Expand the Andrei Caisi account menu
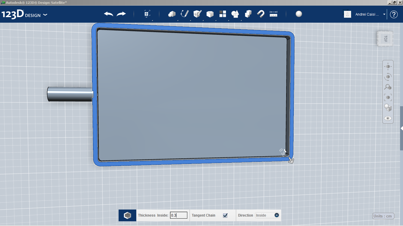The image size is (403, 226). point(384,14)
